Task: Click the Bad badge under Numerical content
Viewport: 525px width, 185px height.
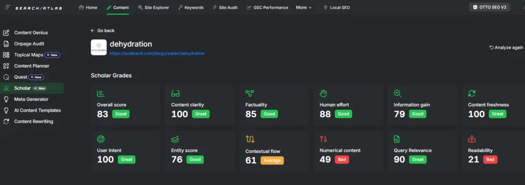Action: pyautogui.click(x=342, y=159)
